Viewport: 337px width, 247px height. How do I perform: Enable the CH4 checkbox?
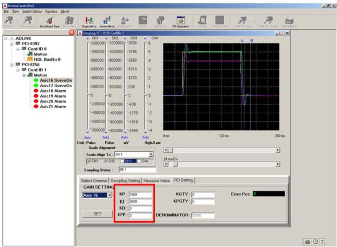139,161
